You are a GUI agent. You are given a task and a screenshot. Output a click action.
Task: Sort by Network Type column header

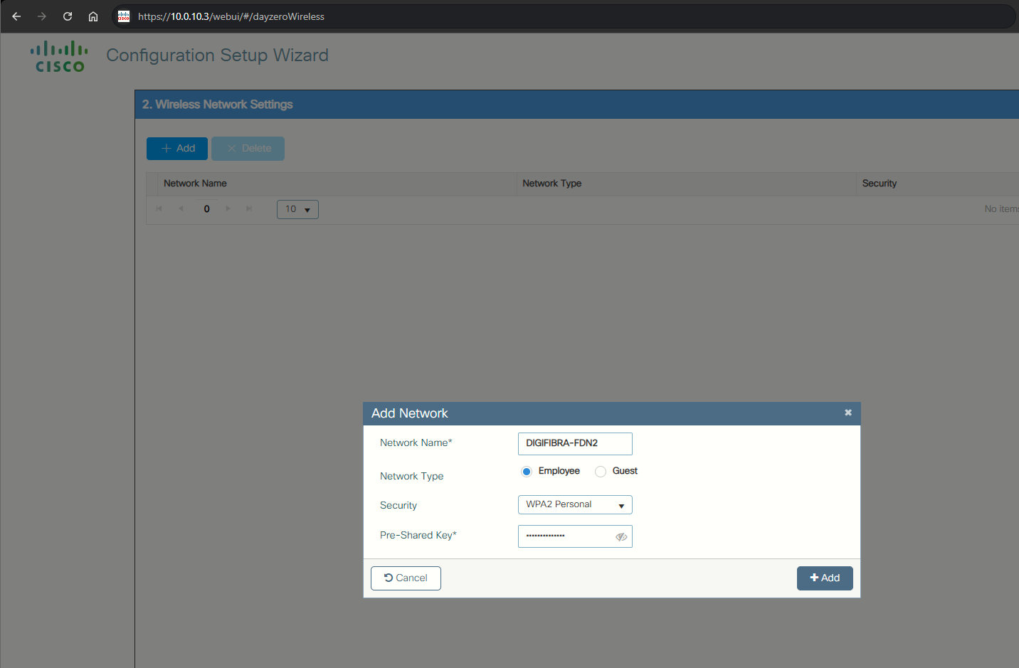tap(551, 184)
